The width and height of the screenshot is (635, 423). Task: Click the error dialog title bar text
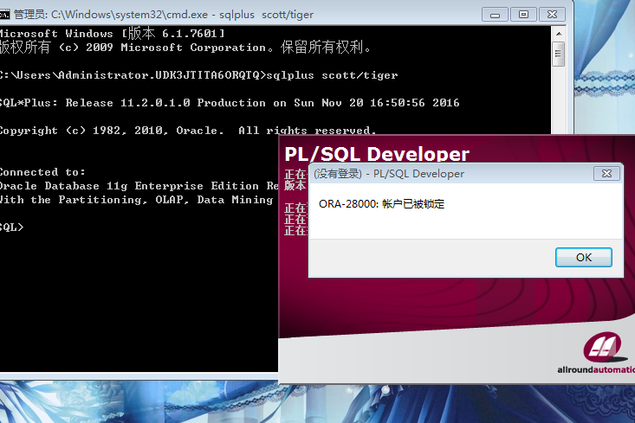point(389,174)
